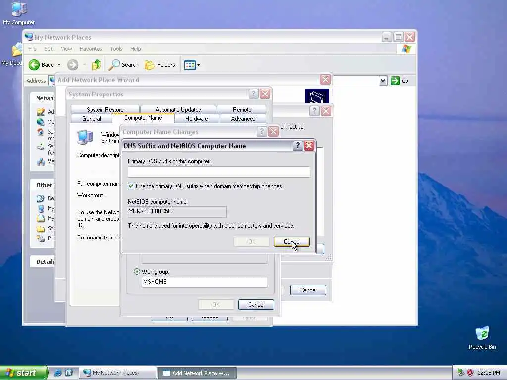The image size is (507, 380).
Task: Click the Up folder toolbar icon
Action: tap(97, 65)
